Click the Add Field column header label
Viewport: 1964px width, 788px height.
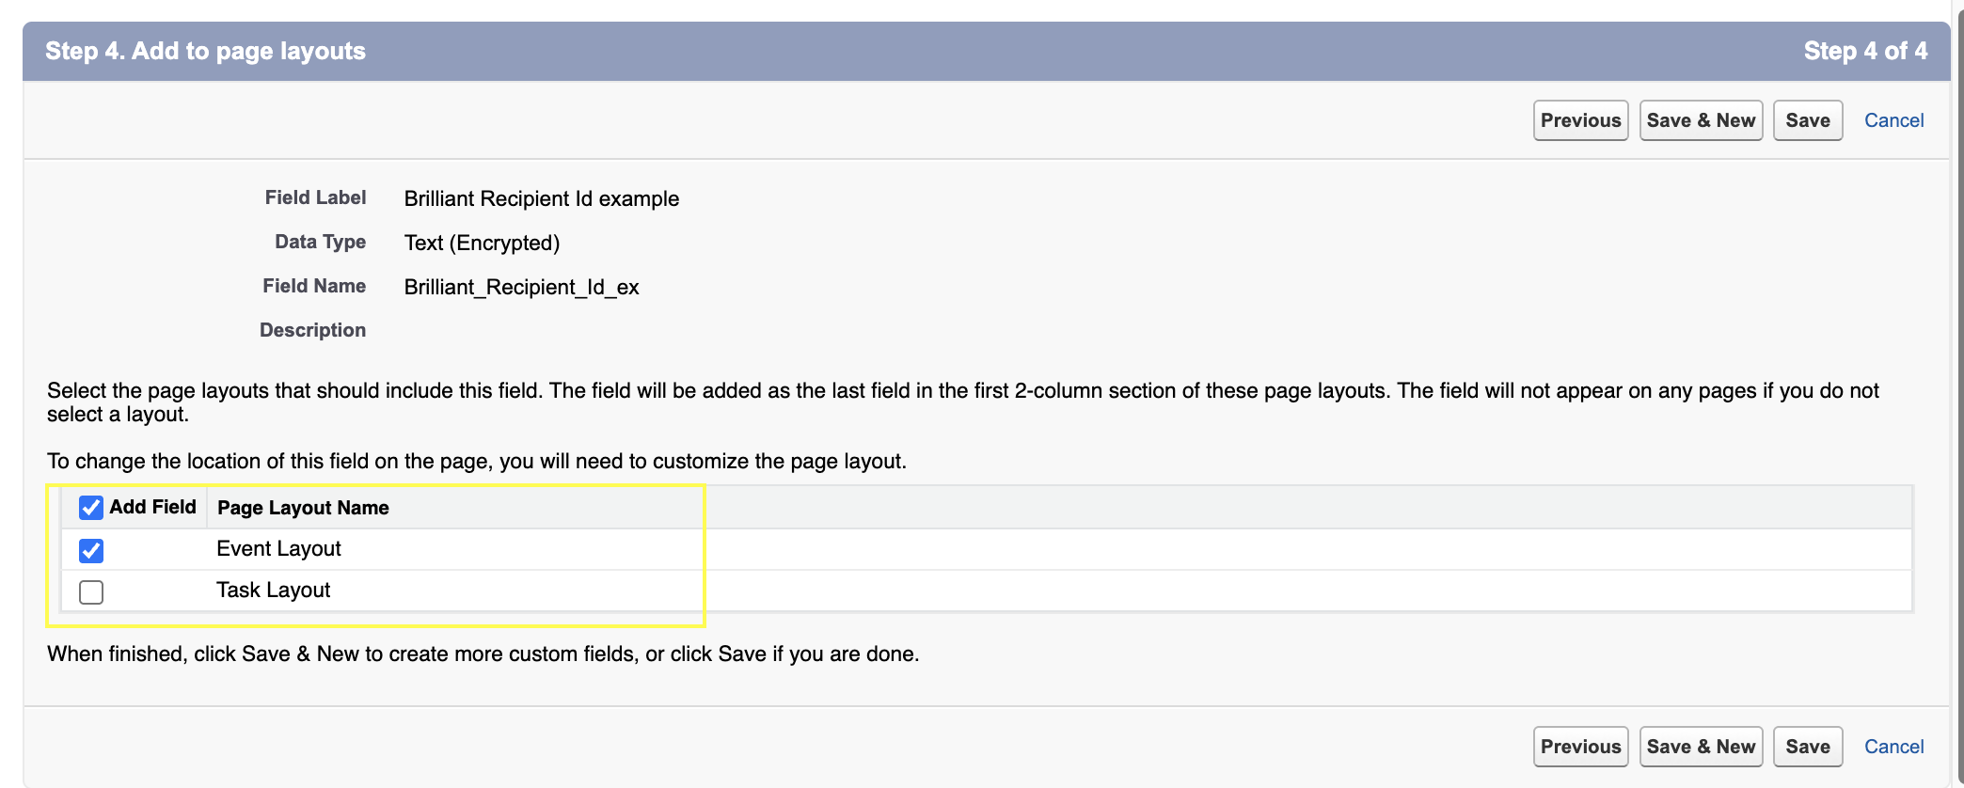152,507
